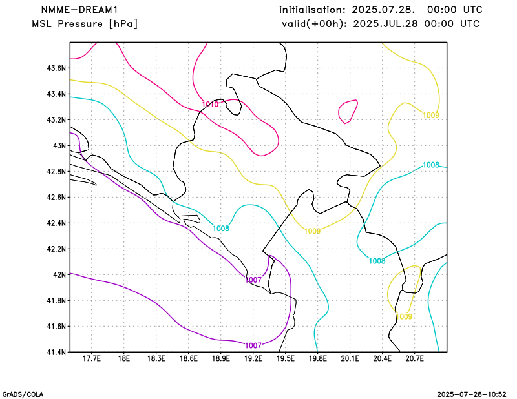Image resolution: width=517 pixels, height=399 pixels.
Task: Click the purple 1007 label beside the coastline near 42N
Action: (x=253, y=280)
